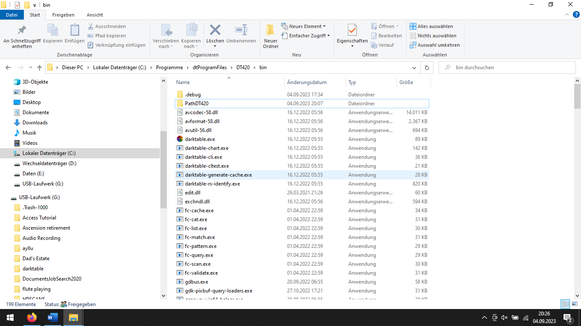Click Alles auswählen to select all
Screen dimensions: 581x326
(431, 26)
